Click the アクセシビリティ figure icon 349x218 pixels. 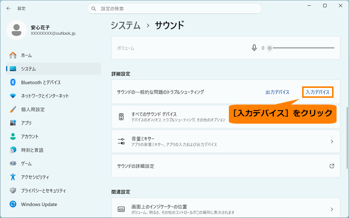[x=13, y=177]
